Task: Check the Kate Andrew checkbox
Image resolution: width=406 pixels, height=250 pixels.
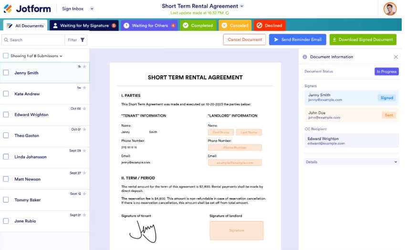Action: point(6,94)
